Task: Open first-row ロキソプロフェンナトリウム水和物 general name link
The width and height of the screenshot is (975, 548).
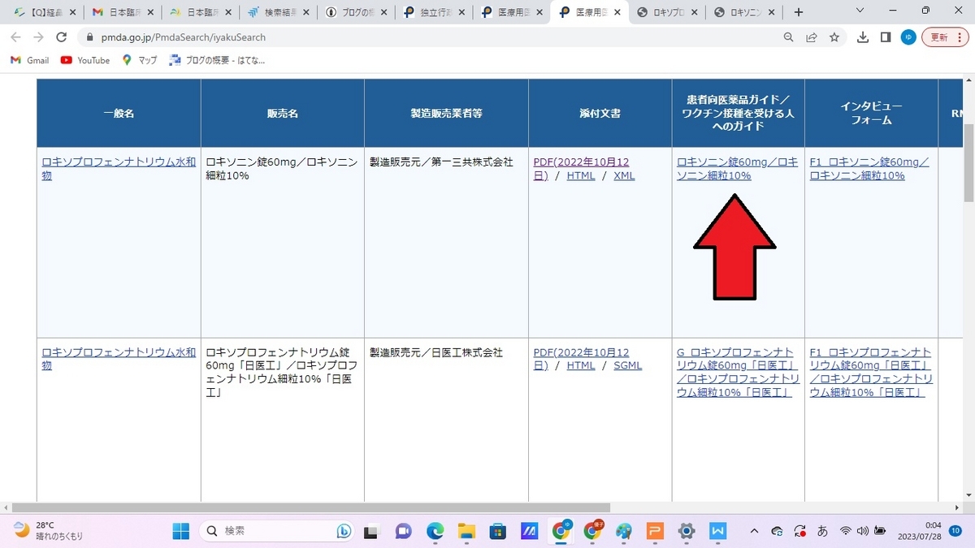Action: [x=119, y=169]
